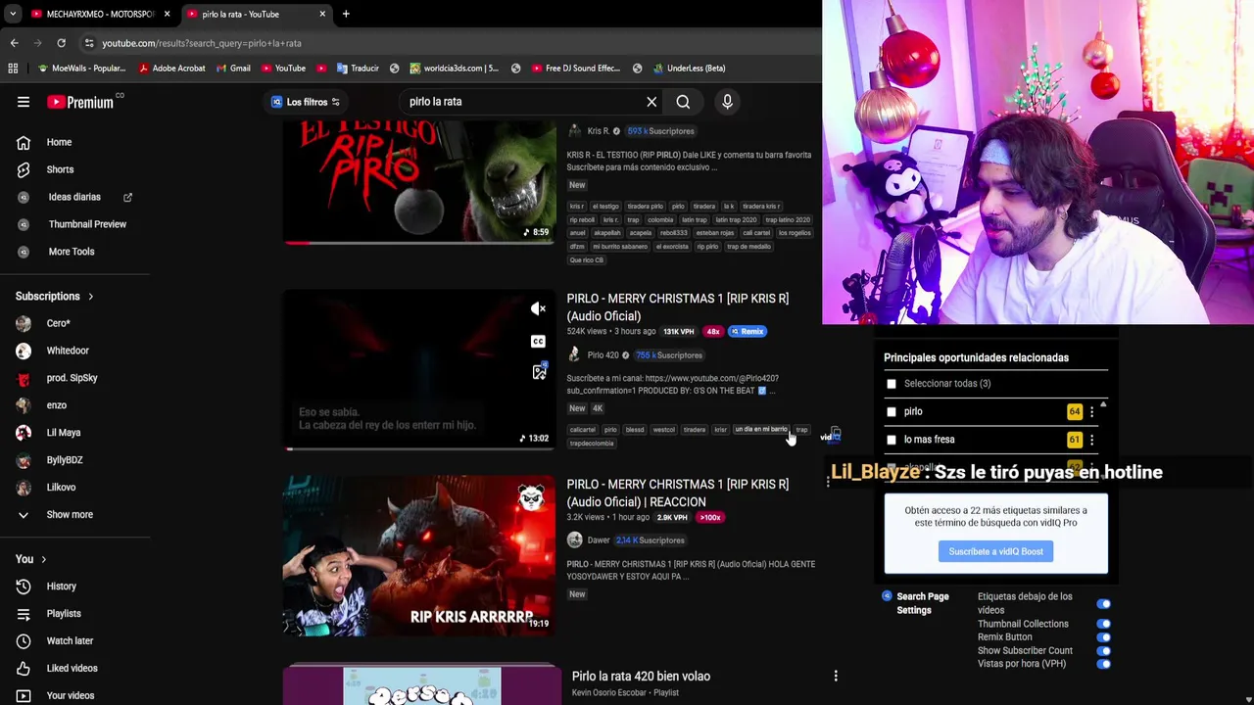The height and width of the screenshot is (705, 1254).
Task: Open the YouTube hamburger guide menu
Action: pyautogui.click(x=24, y=102)
